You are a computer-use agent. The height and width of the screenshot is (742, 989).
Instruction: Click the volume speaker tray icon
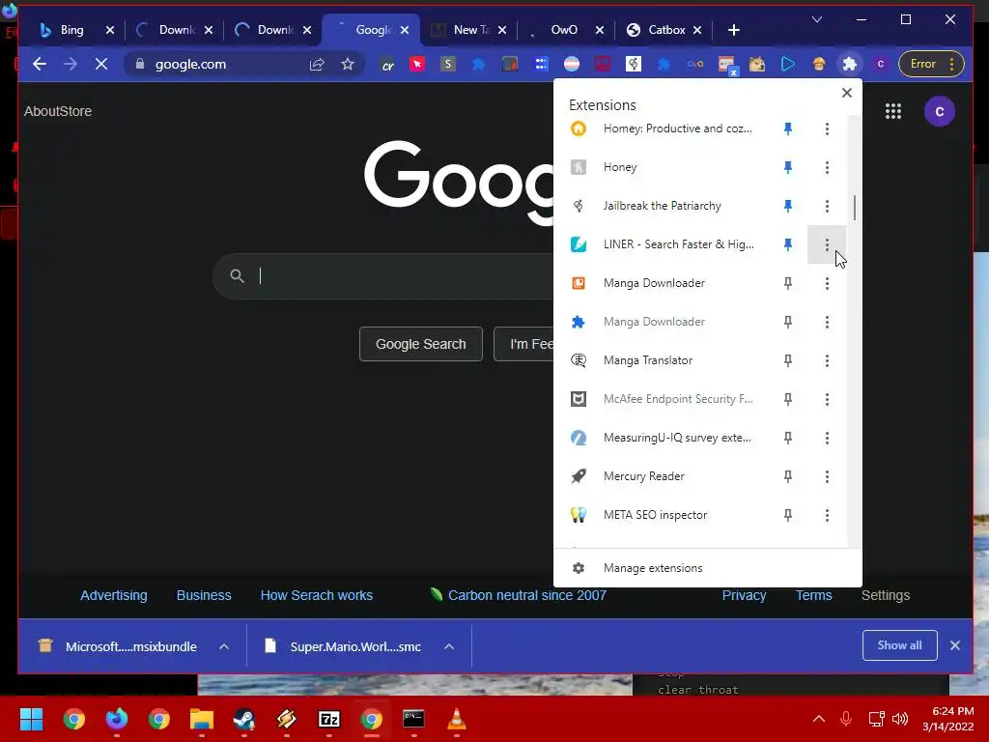tap(900, 719)
